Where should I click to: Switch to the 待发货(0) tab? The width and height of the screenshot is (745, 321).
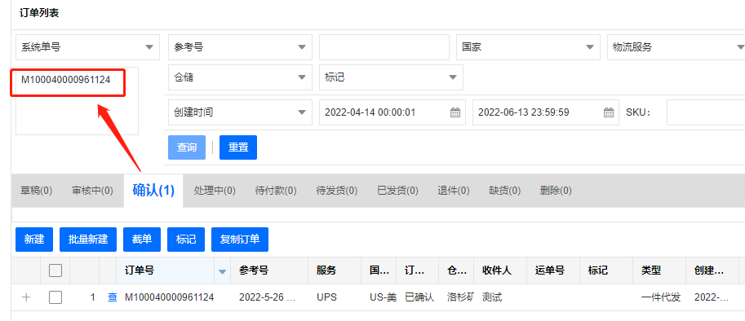click(x=337, y=191)
